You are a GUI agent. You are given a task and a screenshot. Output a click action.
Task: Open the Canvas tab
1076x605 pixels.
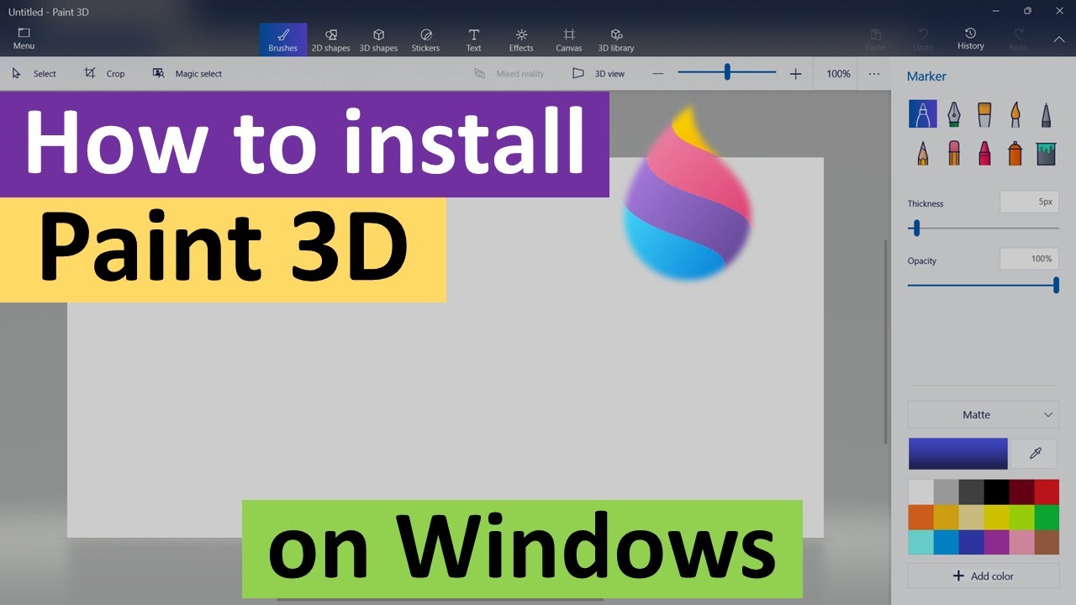(569, 39)
